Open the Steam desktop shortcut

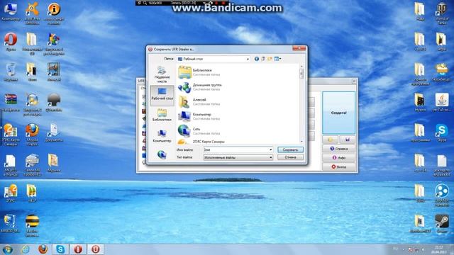(x=441, y=224)
